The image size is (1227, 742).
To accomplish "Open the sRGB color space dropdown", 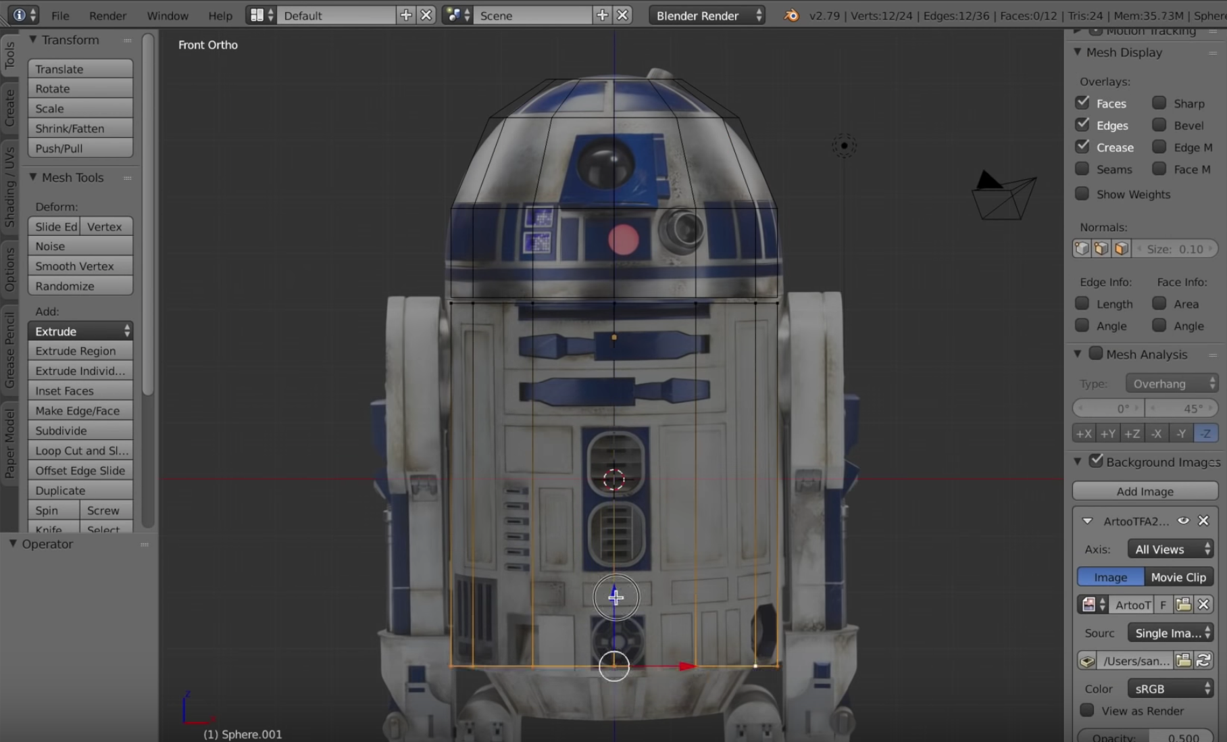I will coord(1171,689).
